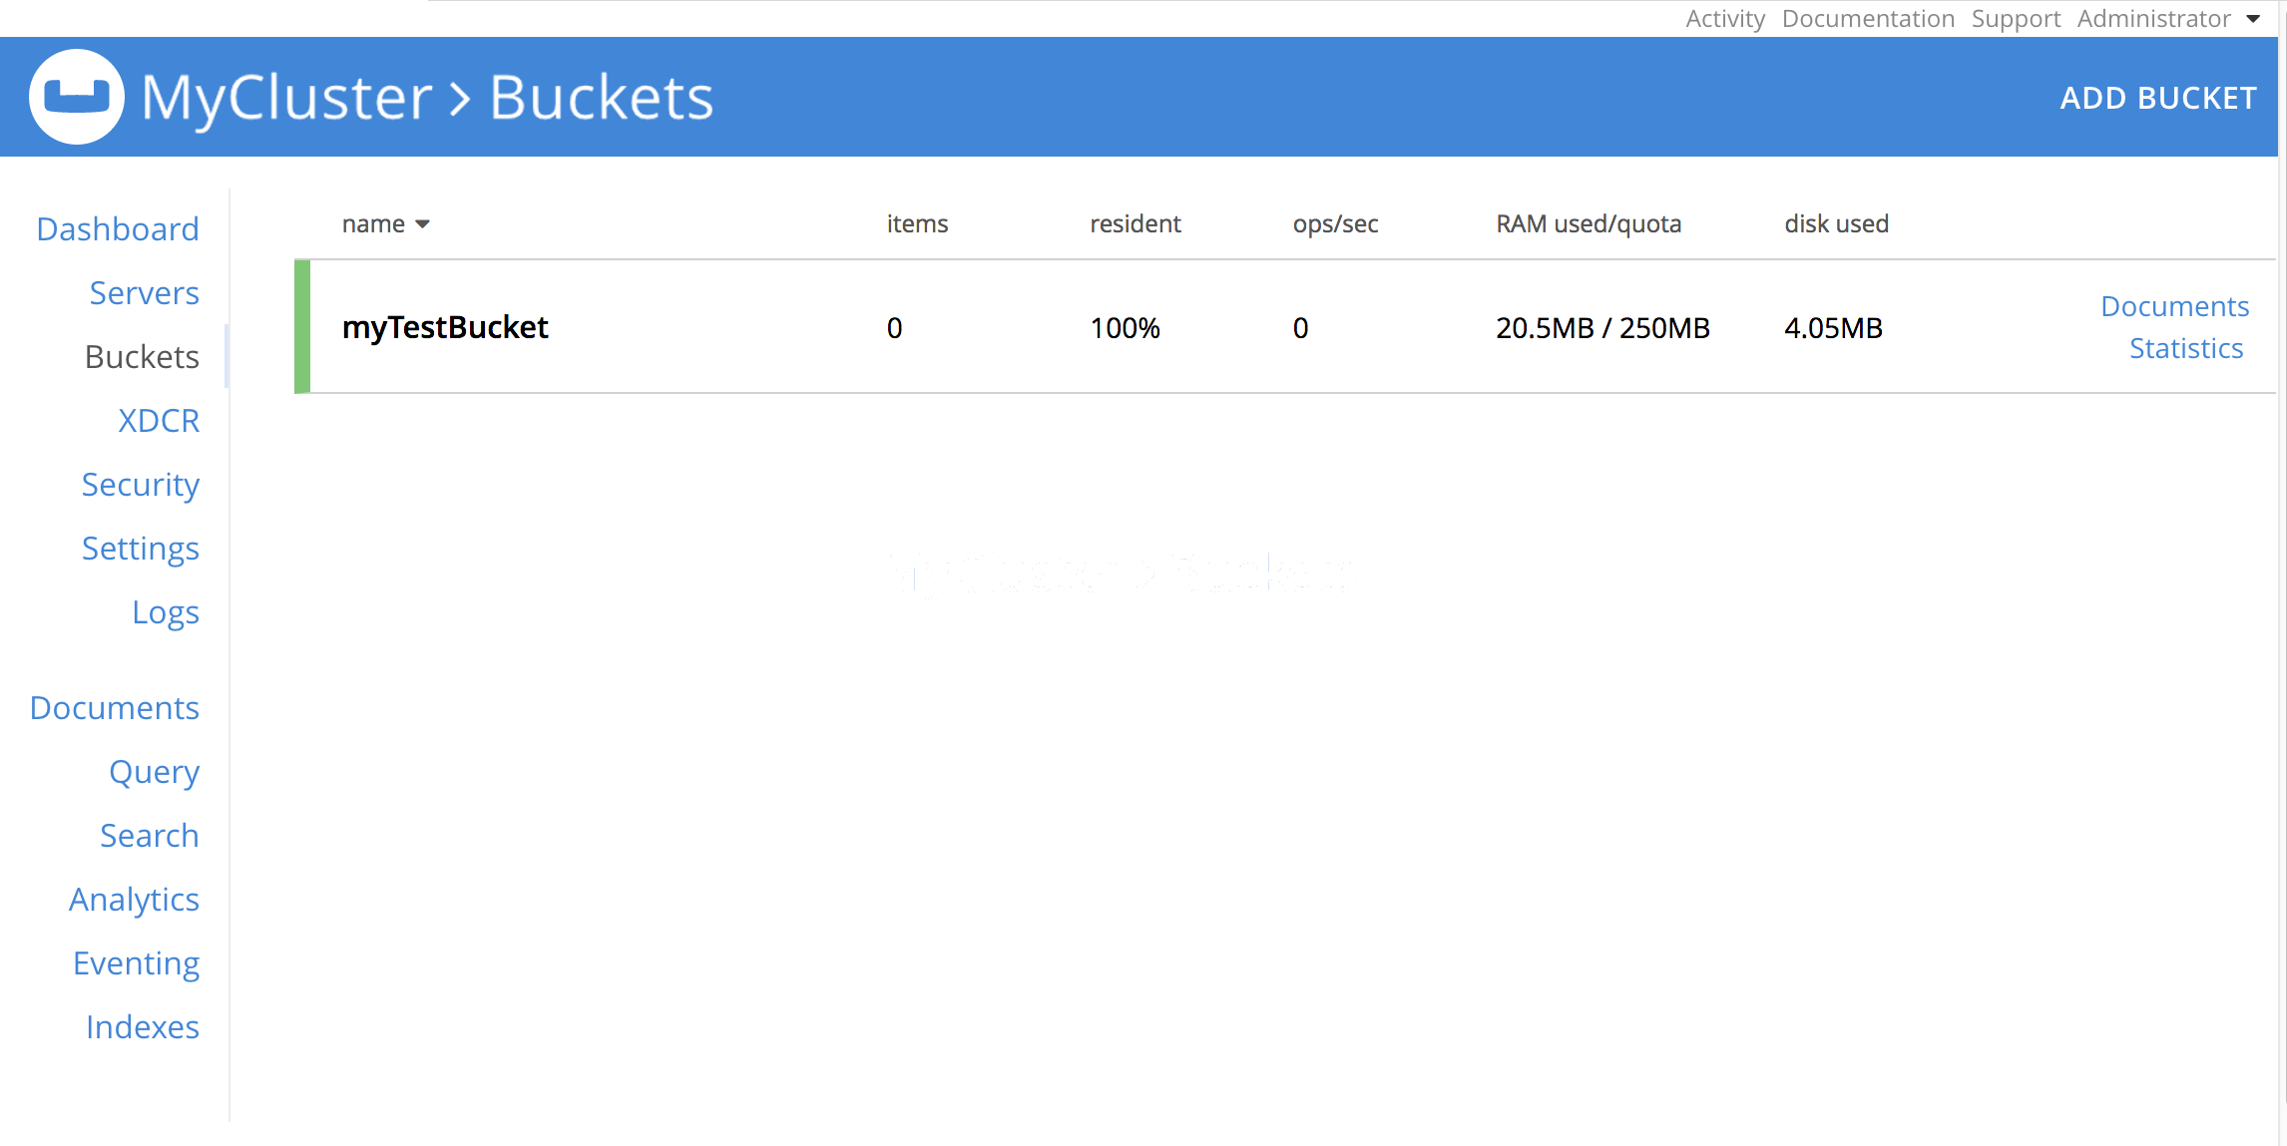
Task: View Logs from the sidebar
Action: click(166, 612)
